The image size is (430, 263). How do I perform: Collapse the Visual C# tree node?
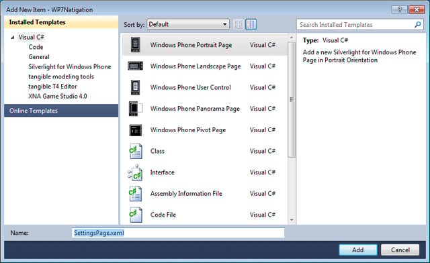coord(12,38)
